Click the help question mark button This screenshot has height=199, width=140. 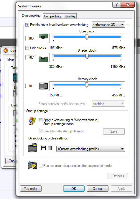[116, 5]
